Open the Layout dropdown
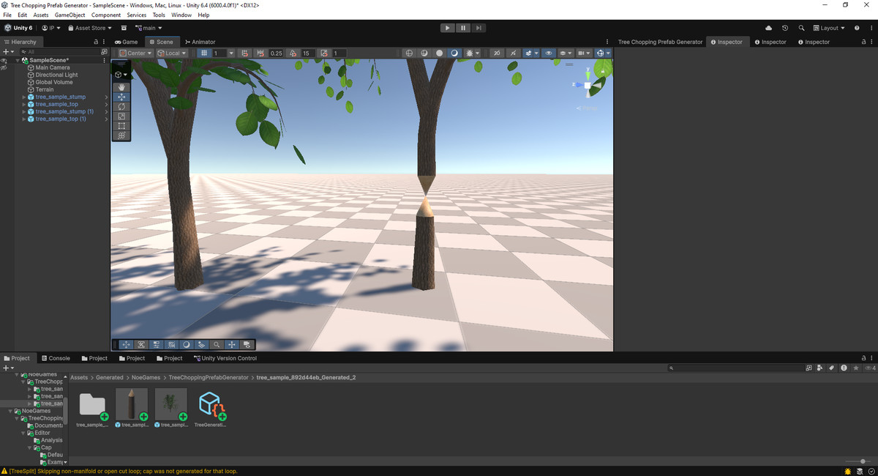The height and width of the screenshot is (476, 878). 829,28
